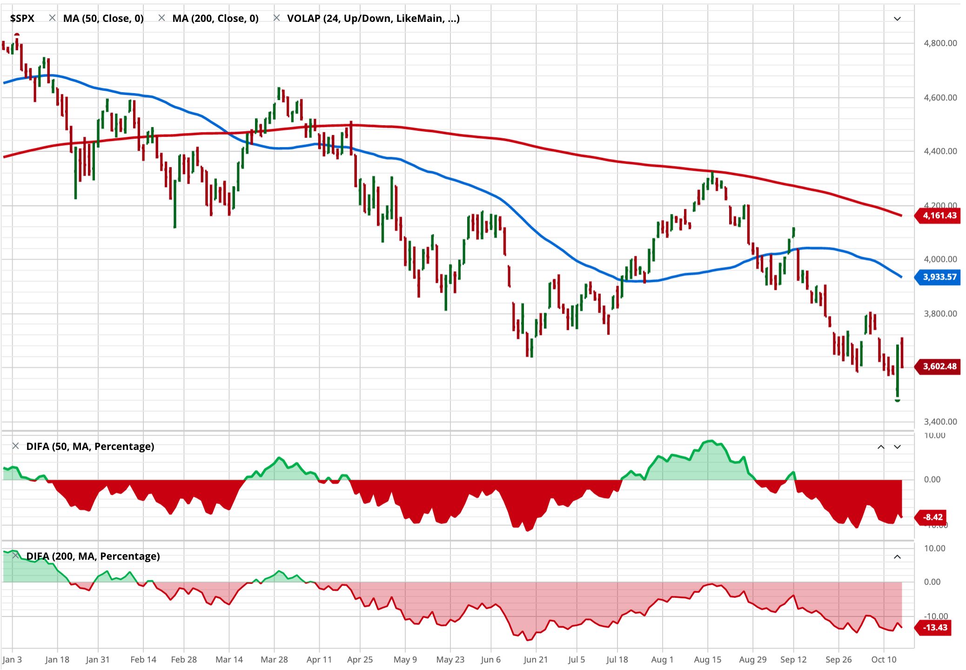Remove the DIFA 50 MA Percentage pane
Screen dimensions: 966x670
pyautogui.click(x=15, y=446)
